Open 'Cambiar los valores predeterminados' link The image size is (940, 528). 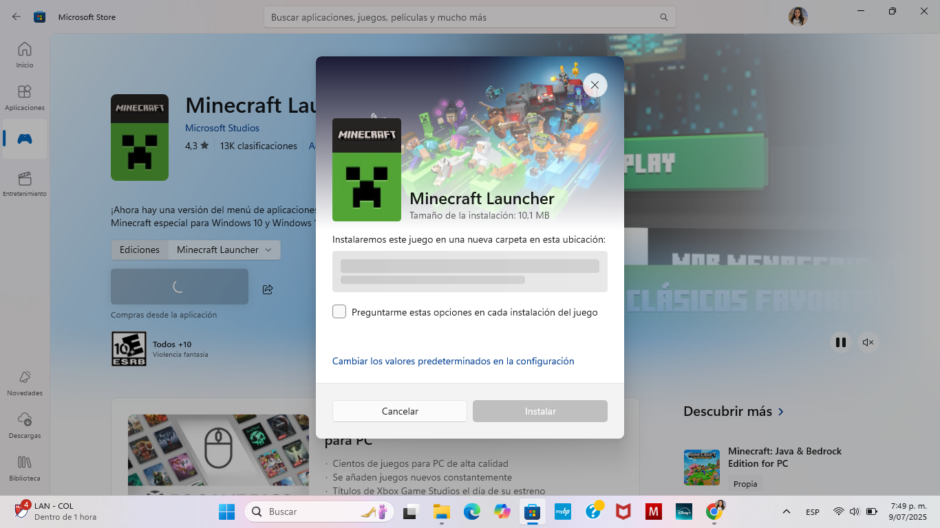tap(453, 361)
